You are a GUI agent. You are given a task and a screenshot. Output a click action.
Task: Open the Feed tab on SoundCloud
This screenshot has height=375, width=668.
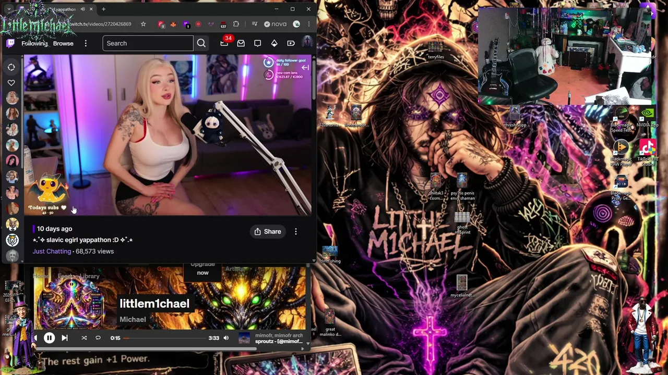tap(65, 277)
